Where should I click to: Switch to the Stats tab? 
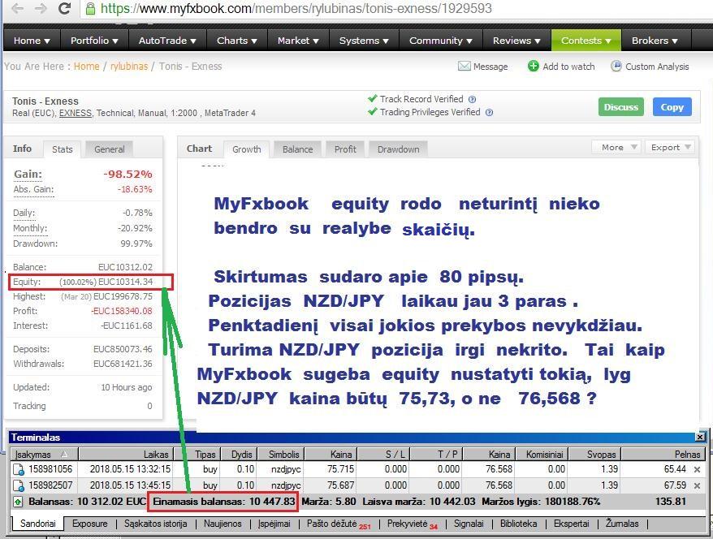(x=63, y=149)
